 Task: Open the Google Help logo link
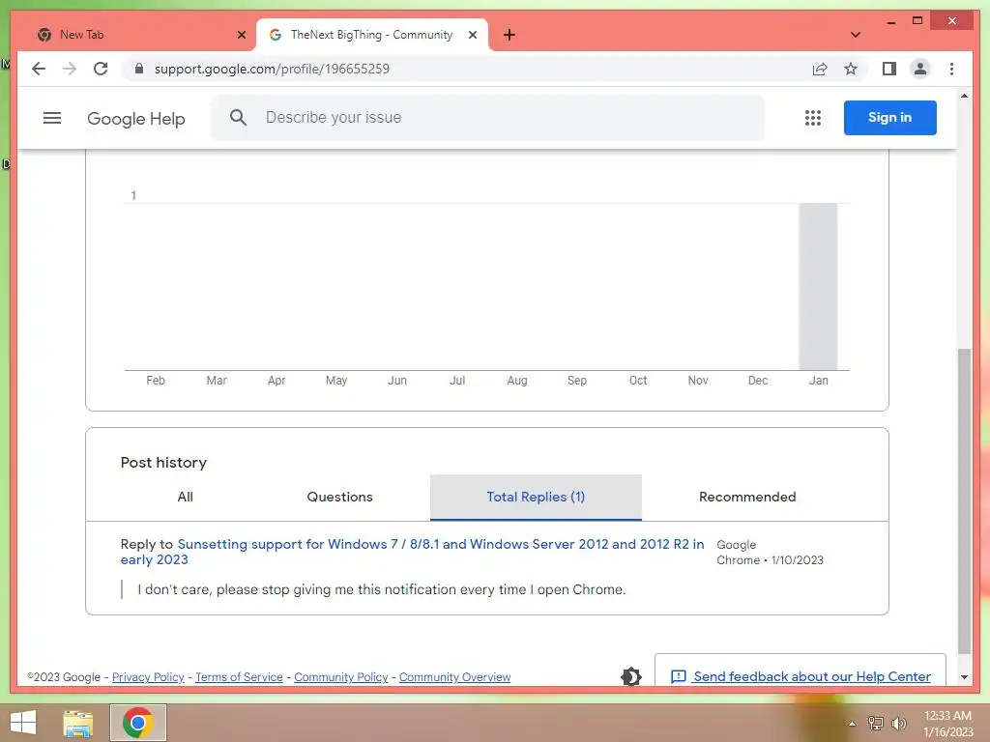(135, 119)
